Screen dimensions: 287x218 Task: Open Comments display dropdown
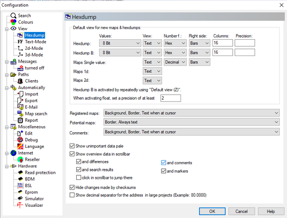192,132
